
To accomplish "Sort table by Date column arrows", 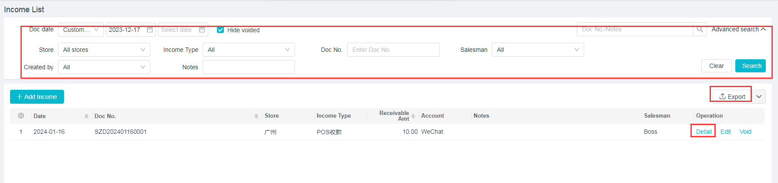I will [x=86, y=116].
